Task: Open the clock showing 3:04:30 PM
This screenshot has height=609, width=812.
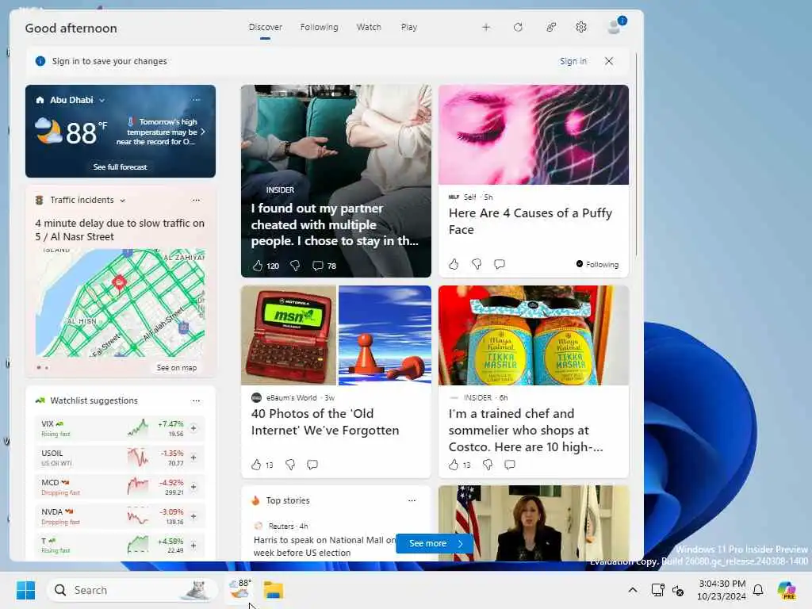Action: click(722, 590)
